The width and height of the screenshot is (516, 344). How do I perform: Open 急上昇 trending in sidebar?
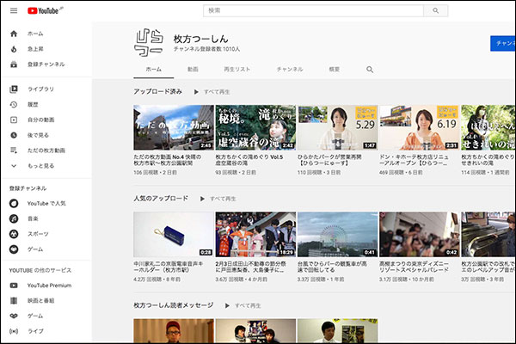point(34,48)
